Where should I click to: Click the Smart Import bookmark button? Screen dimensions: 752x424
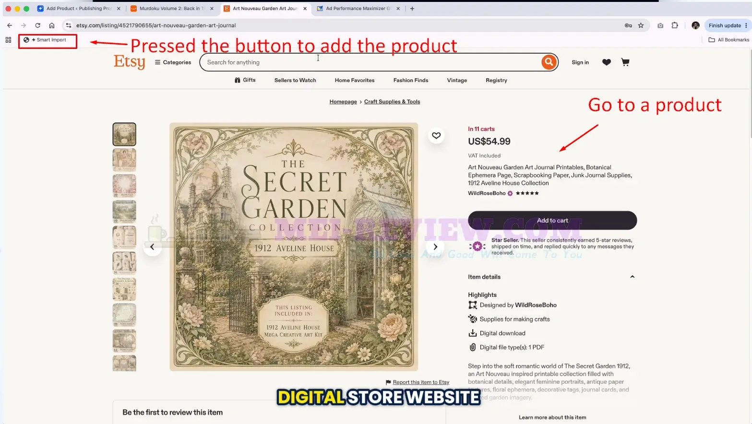[x=48, y=40]
